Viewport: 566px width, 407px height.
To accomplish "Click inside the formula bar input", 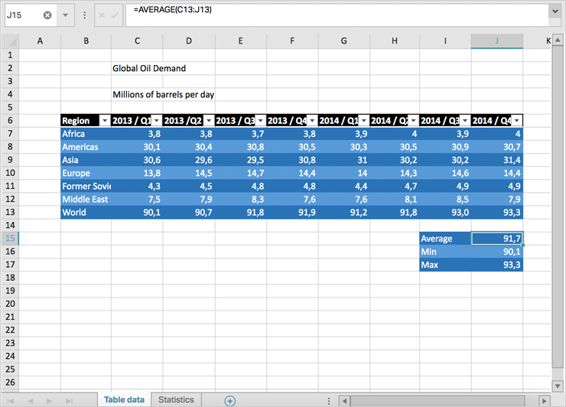I will pos(337,15).
